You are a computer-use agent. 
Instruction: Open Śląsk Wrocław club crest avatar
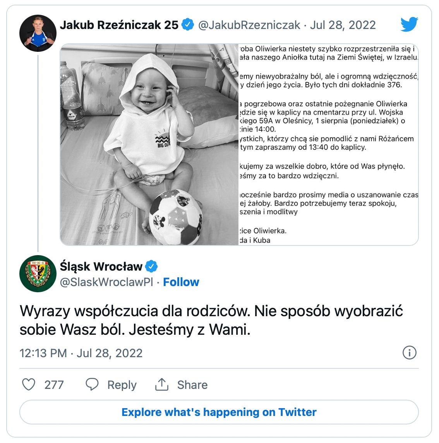tap(38, 273)
